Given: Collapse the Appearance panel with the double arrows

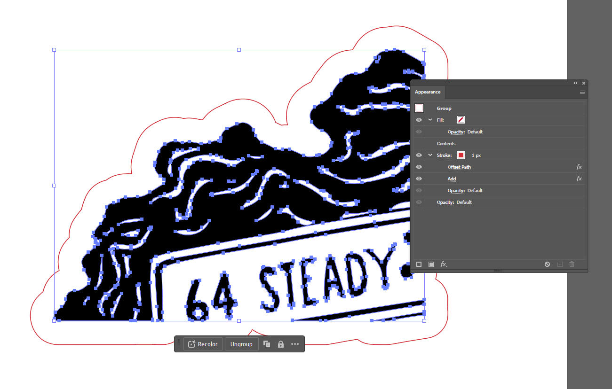Looking at the screenshot, I should click(x=575, y=83).
